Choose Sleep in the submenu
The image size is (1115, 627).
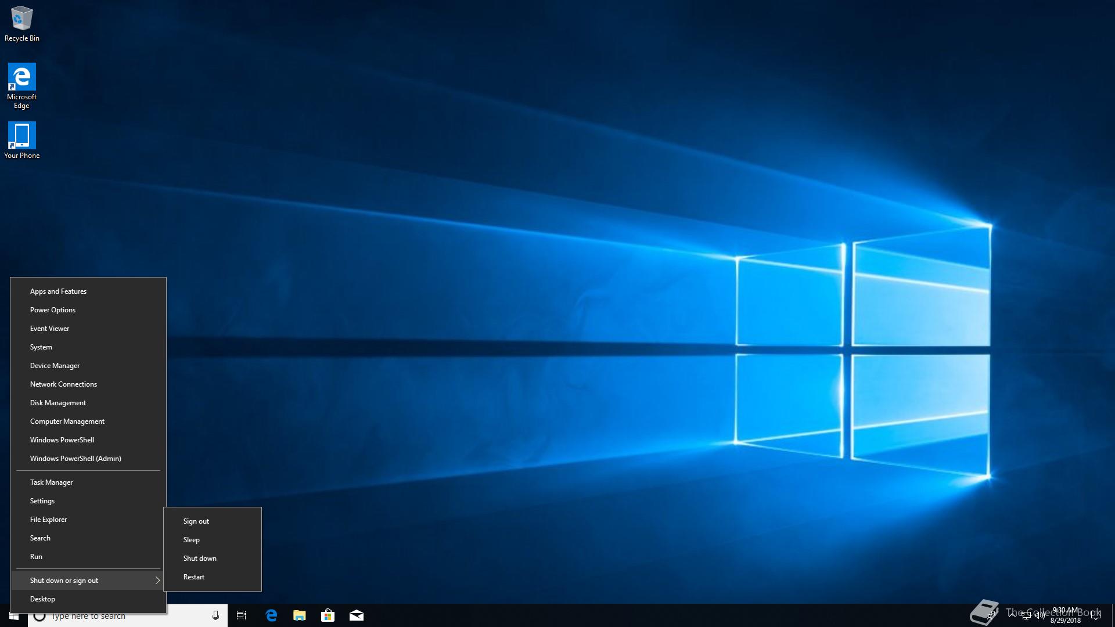(213, 540)
